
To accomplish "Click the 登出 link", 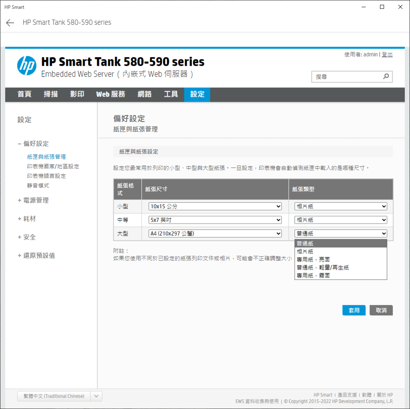I will coord(387,54).
